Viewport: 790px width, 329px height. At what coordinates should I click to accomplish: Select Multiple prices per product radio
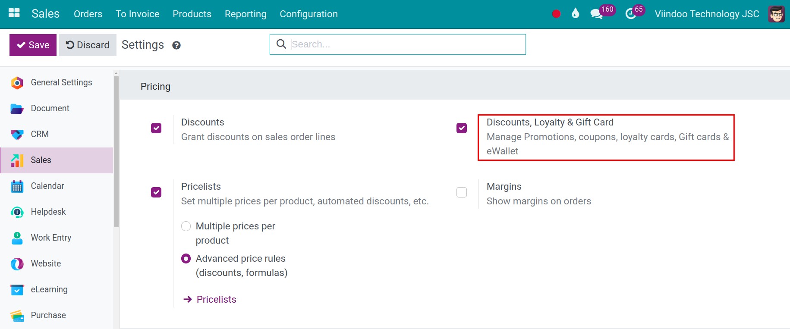[x=186, y=226]
